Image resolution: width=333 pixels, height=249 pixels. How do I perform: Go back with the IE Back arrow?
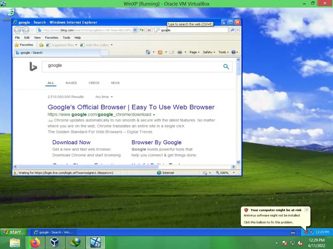point(18,30)
